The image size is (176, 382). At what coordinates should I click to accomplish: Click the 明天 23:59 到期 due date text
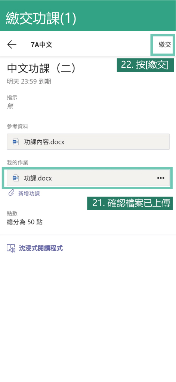pyautogui.click(x=29, y=82)
